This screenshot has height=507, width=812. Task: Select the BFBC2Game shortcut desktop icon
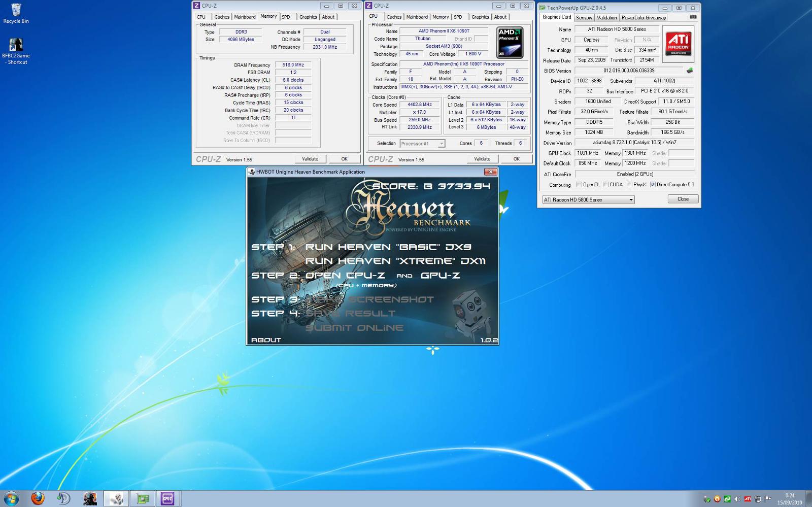click(16, 51)
